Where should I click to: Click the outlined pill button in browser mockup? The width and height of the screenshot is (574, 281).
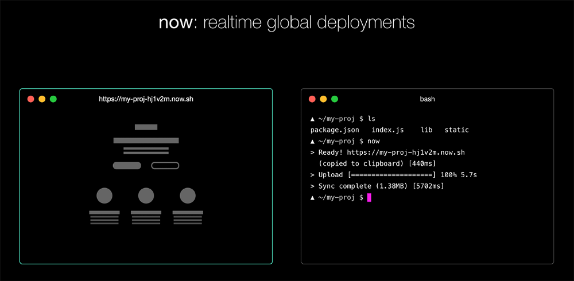165,166
